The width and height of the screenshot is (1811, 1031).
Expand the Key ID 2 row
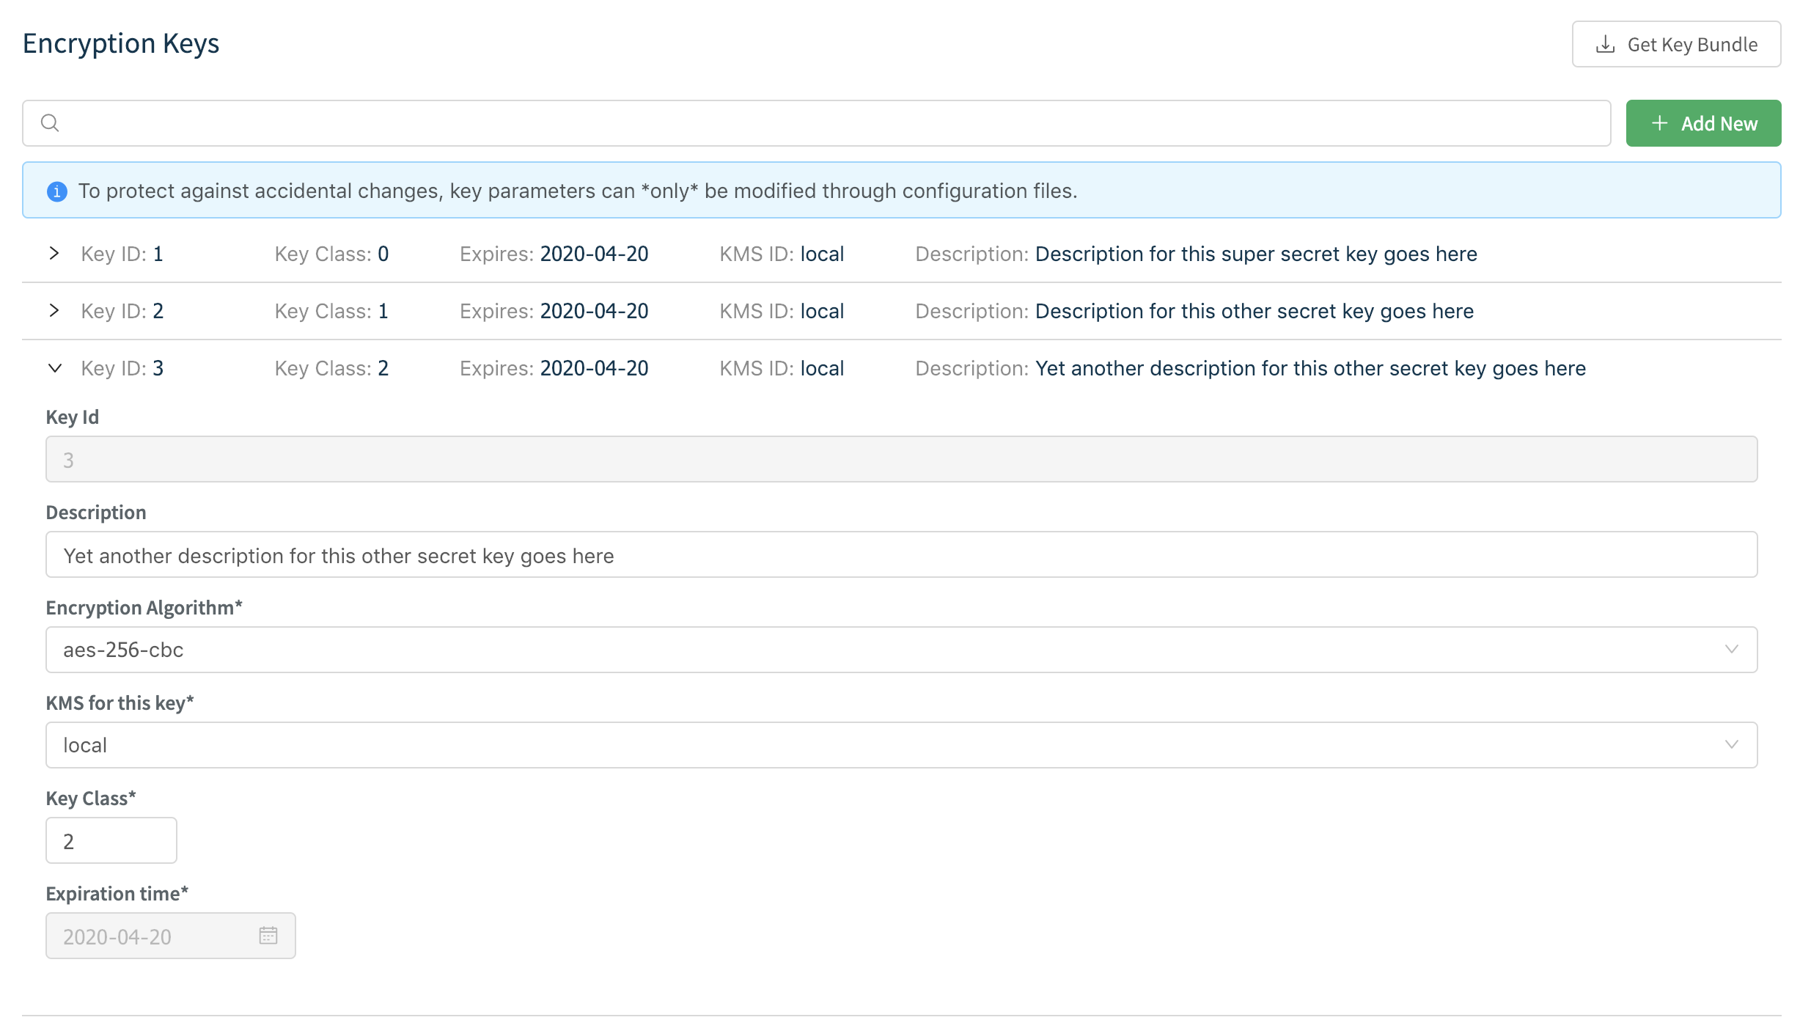(x=54, y=310)
